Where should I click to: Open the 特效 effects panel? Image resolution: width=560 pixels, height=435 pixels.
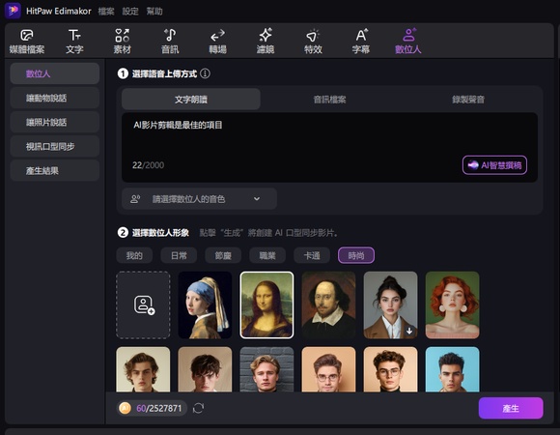(x=313, y=42)
